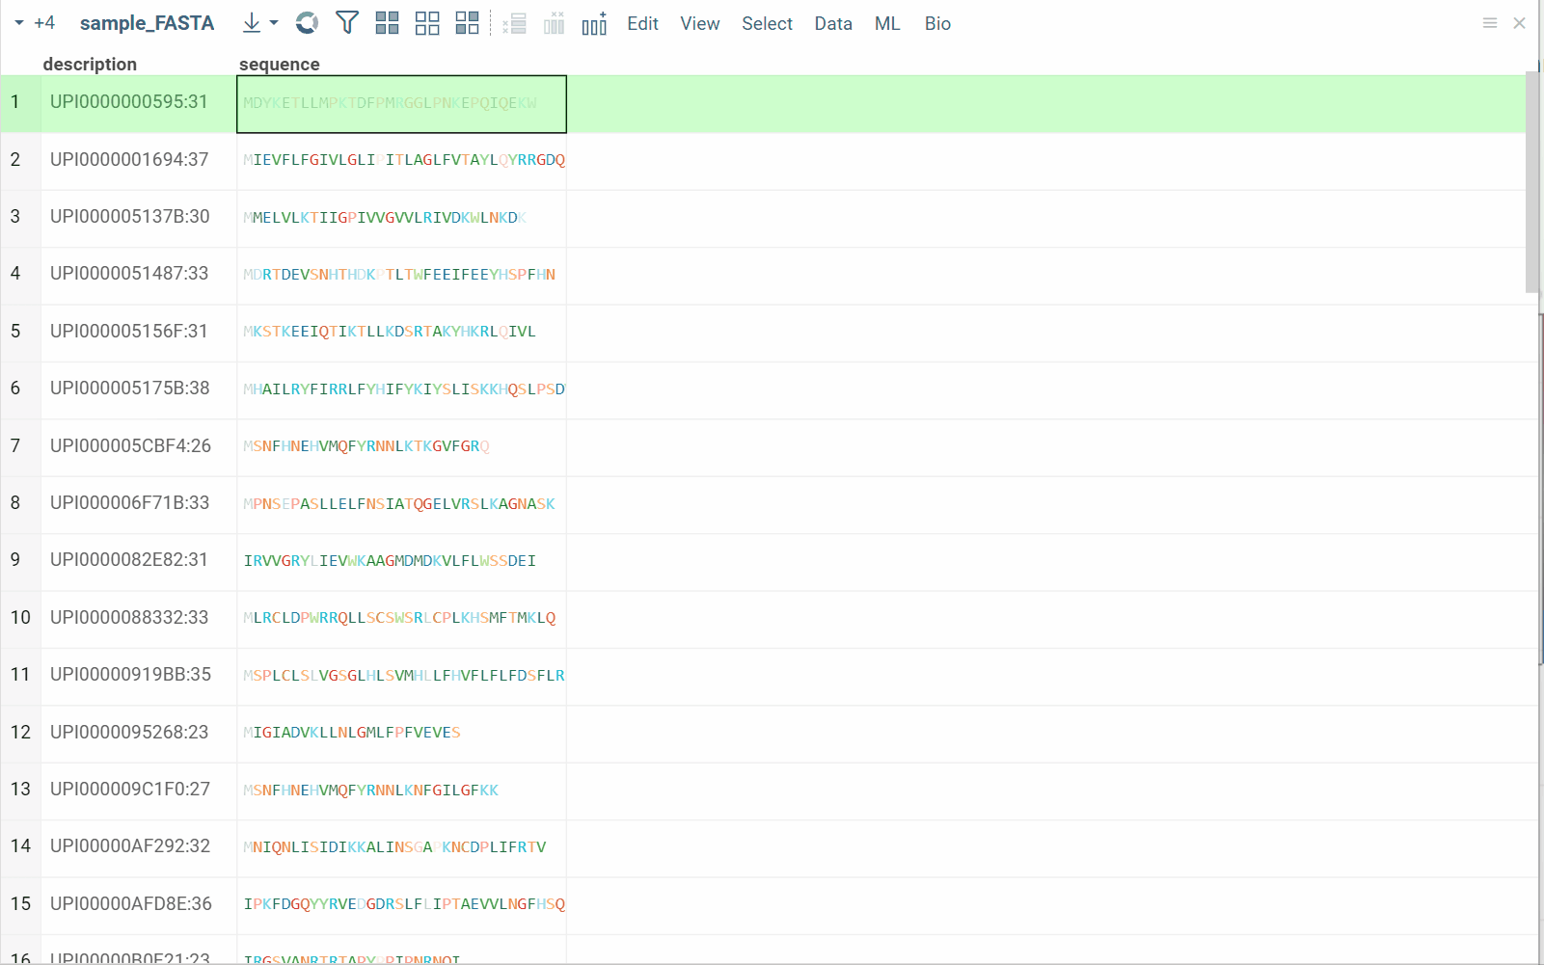The height and width of the screenshot is (965, 1544).
Task: Click the add new column icon
Action: pyautogui.click(x=594, y=23)
